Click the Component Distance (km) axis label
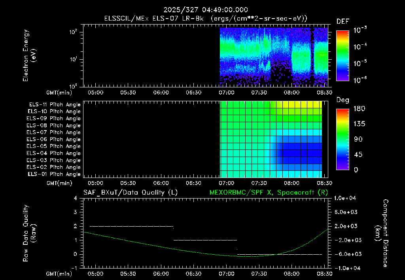This screenshot has width=405, height=280. click(x=382, y=233)
